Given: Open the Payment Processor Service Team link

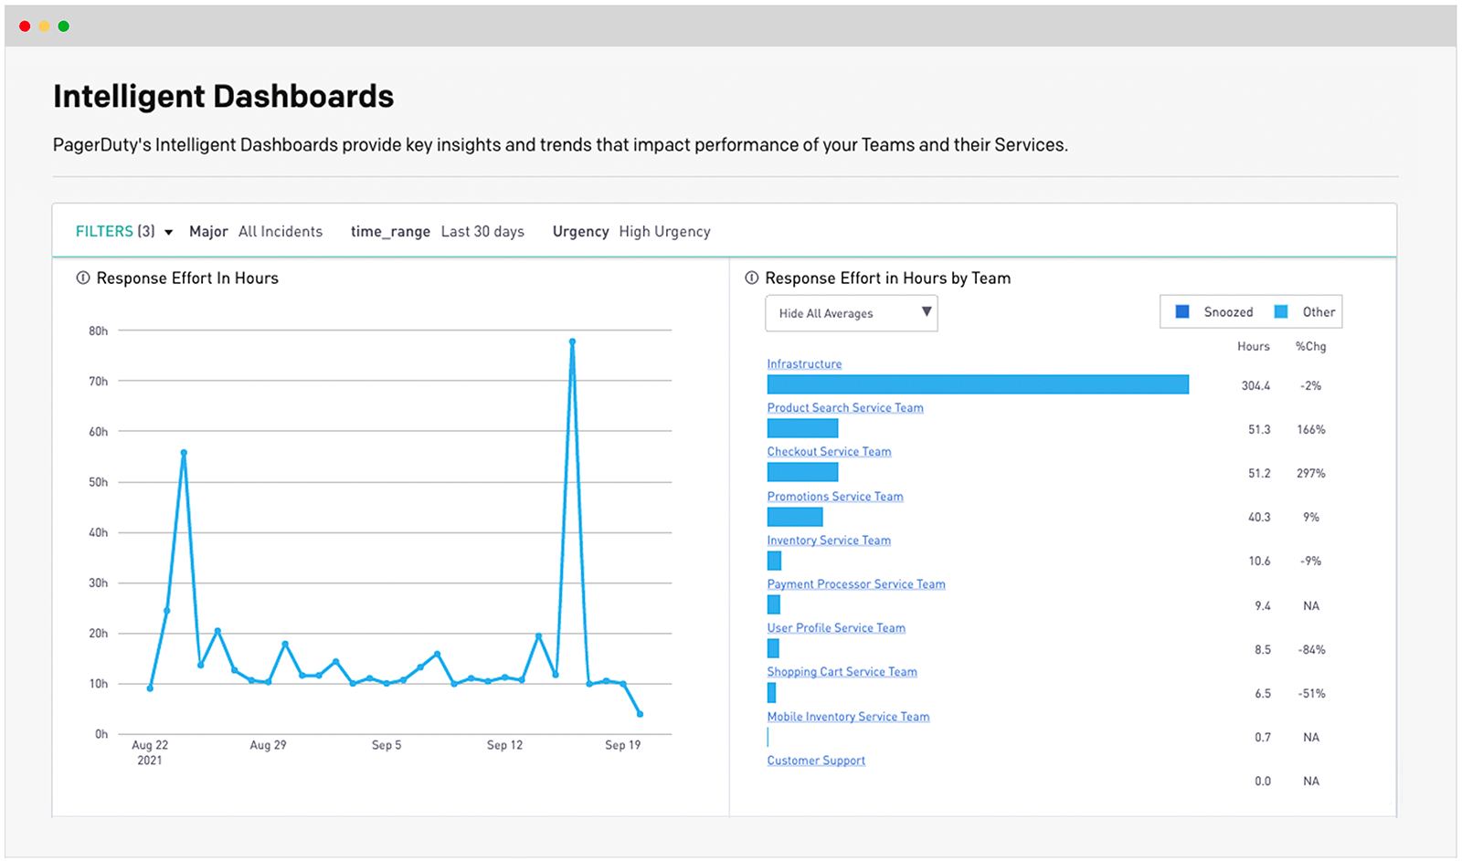Looking at the screenshot, I should 856,583.
